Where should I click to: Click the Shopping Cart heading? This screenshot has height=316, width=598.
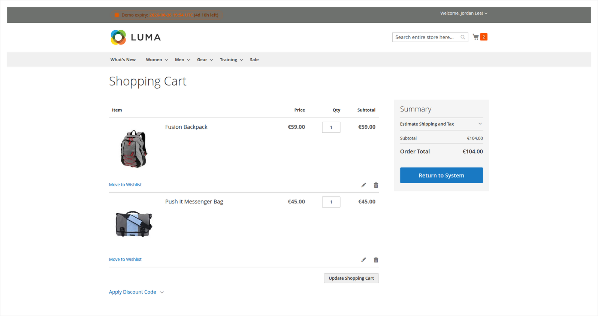tap(148, 81)
